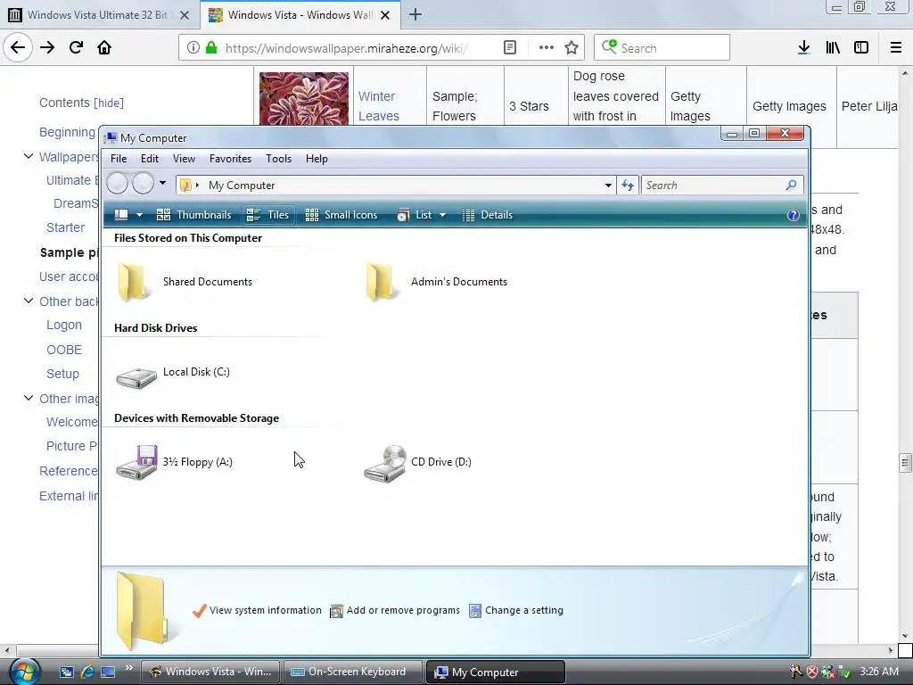913x685 pixels.
Task: Collapse the Wallpapers section in the contents
Action: point(28,156)
